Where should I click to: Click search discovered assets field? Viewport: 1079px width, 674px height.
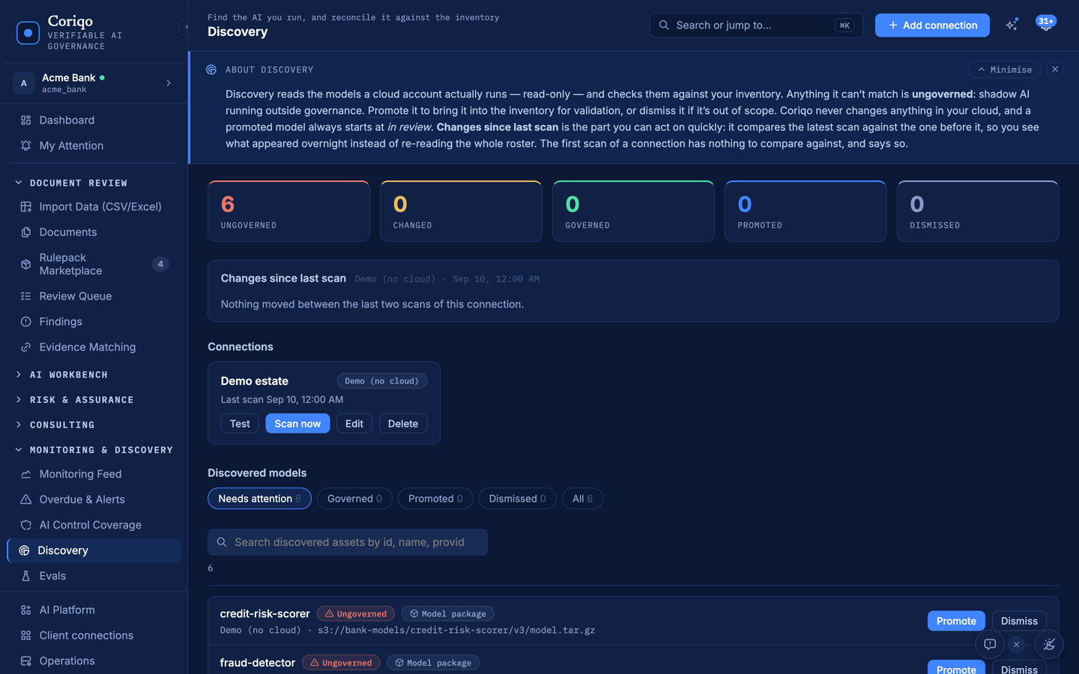(x=348, y=542)
